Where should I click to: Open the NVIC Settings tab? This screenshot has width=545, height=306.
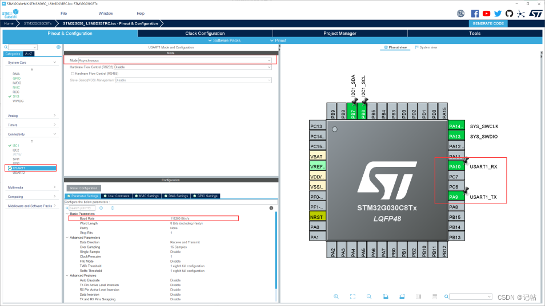coord(147,196)
